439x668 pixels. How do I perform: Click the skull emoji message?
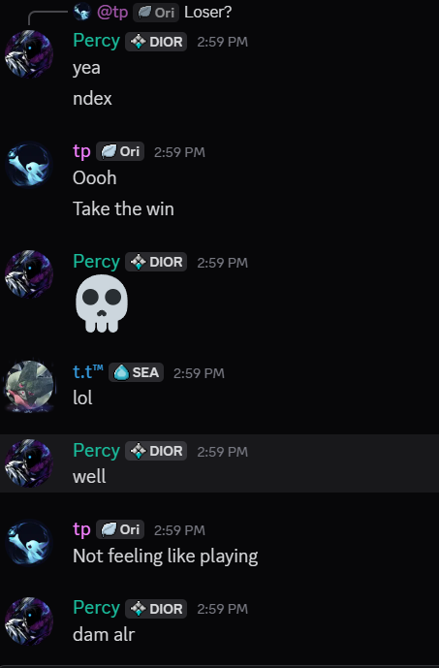click(x=102, y=303)
